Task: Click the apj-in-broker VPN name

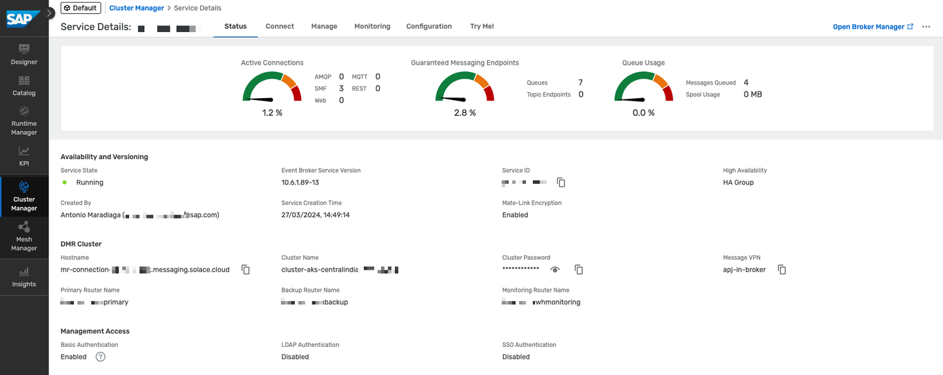Action: (744, 270)
